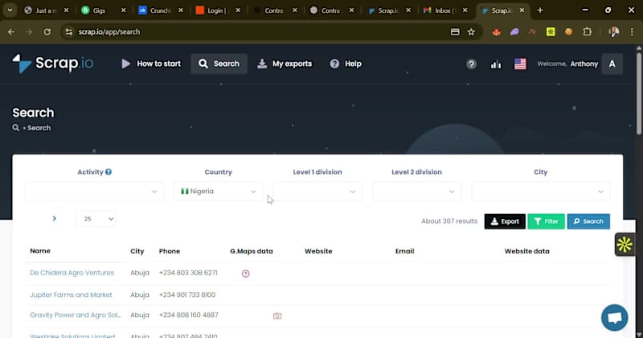
Task: Open the Country dropdown showing Nigeria
Action: [x=218, y=192]
